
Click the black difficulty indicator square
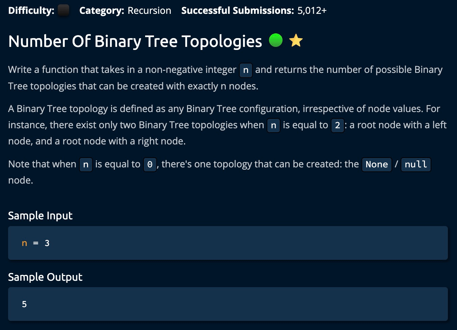(x=63, y=10)
